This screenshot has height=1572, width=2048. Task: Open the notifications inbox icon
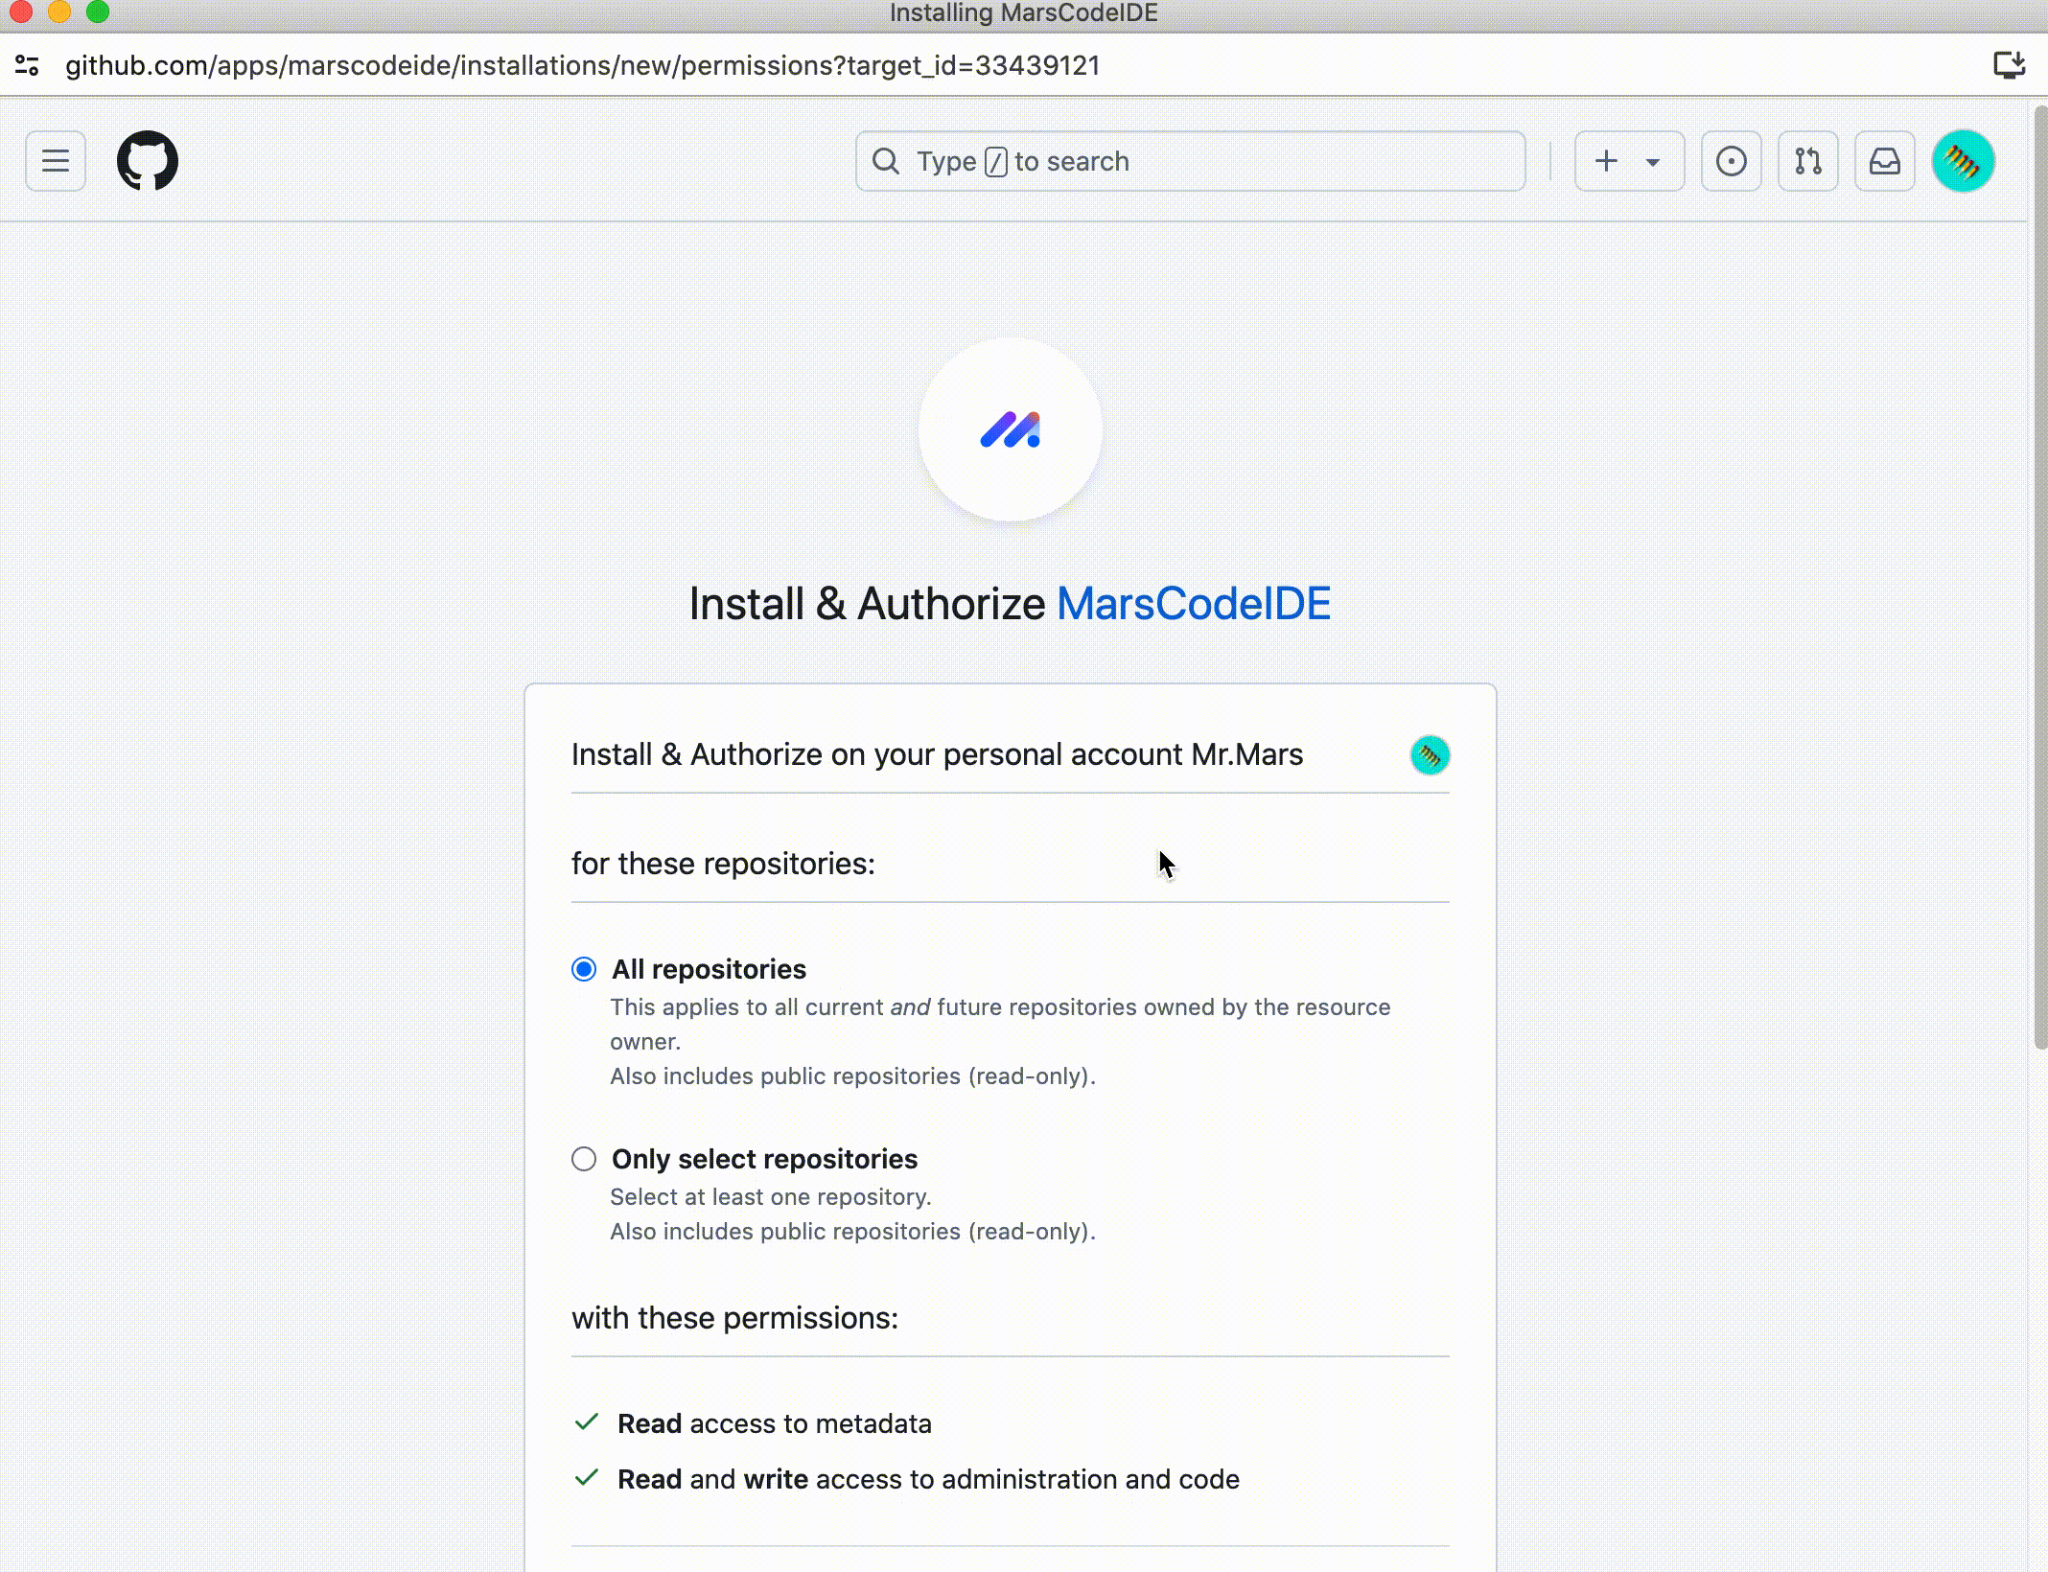1884,161
